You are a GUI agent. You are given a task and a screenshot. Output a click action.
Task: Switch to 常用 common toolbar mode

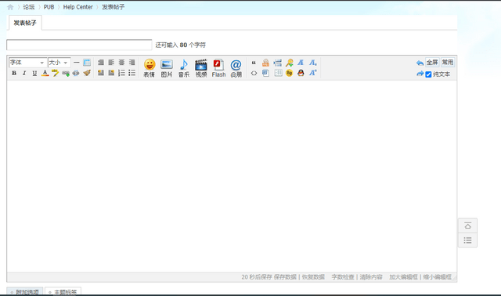tap(448, 63)
